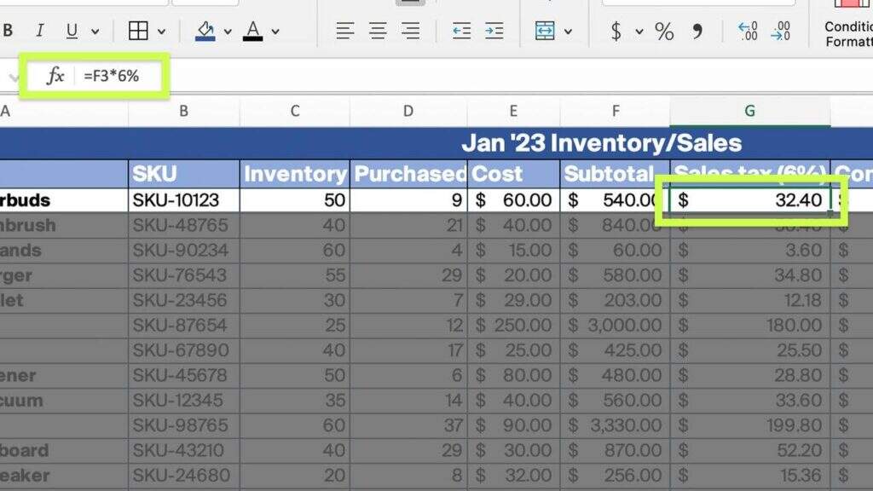Screen dimensions: 873x491
Task: Increase the cell indent
Action: pyautogui.click(x=494, y=32)
